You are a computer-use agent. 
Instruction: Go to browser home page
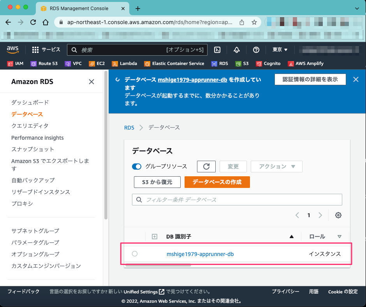tap(46, 22)
